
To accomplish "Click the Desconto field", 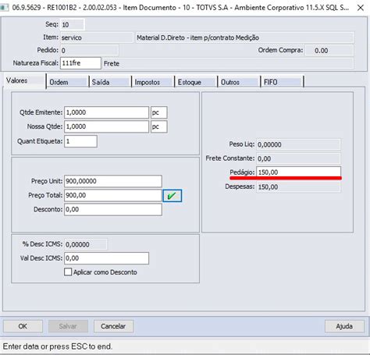I will click(x=113, y=209).
